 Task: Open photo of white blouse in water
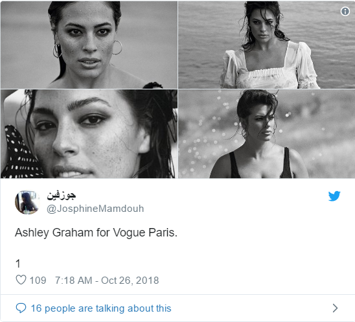(x=266, y=45)
